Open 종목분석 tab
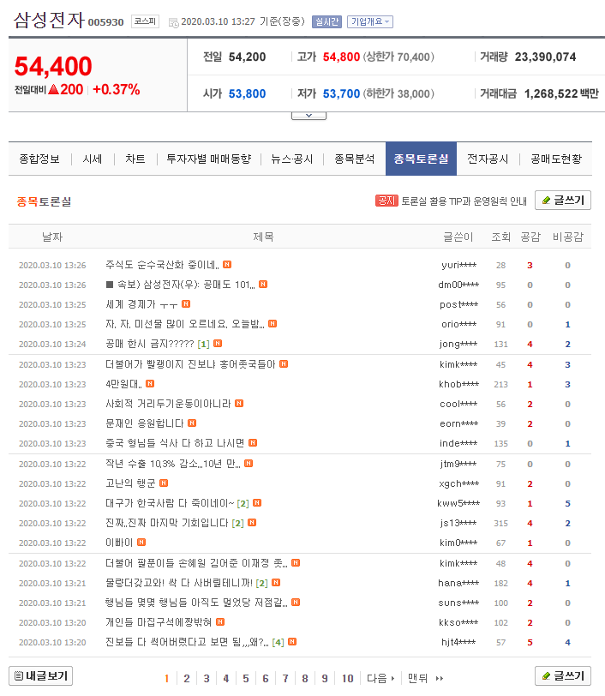 pos(354,159)
